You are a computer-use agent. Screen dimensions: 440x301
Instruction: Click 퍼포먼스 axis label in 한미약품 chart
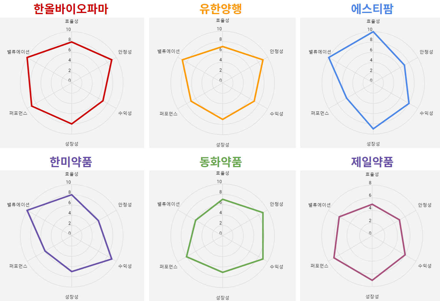tap(18, 266)
